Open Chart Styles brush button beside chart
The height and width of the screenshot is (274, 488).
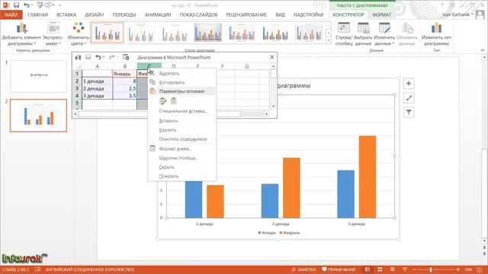click(x=409, y=98)
